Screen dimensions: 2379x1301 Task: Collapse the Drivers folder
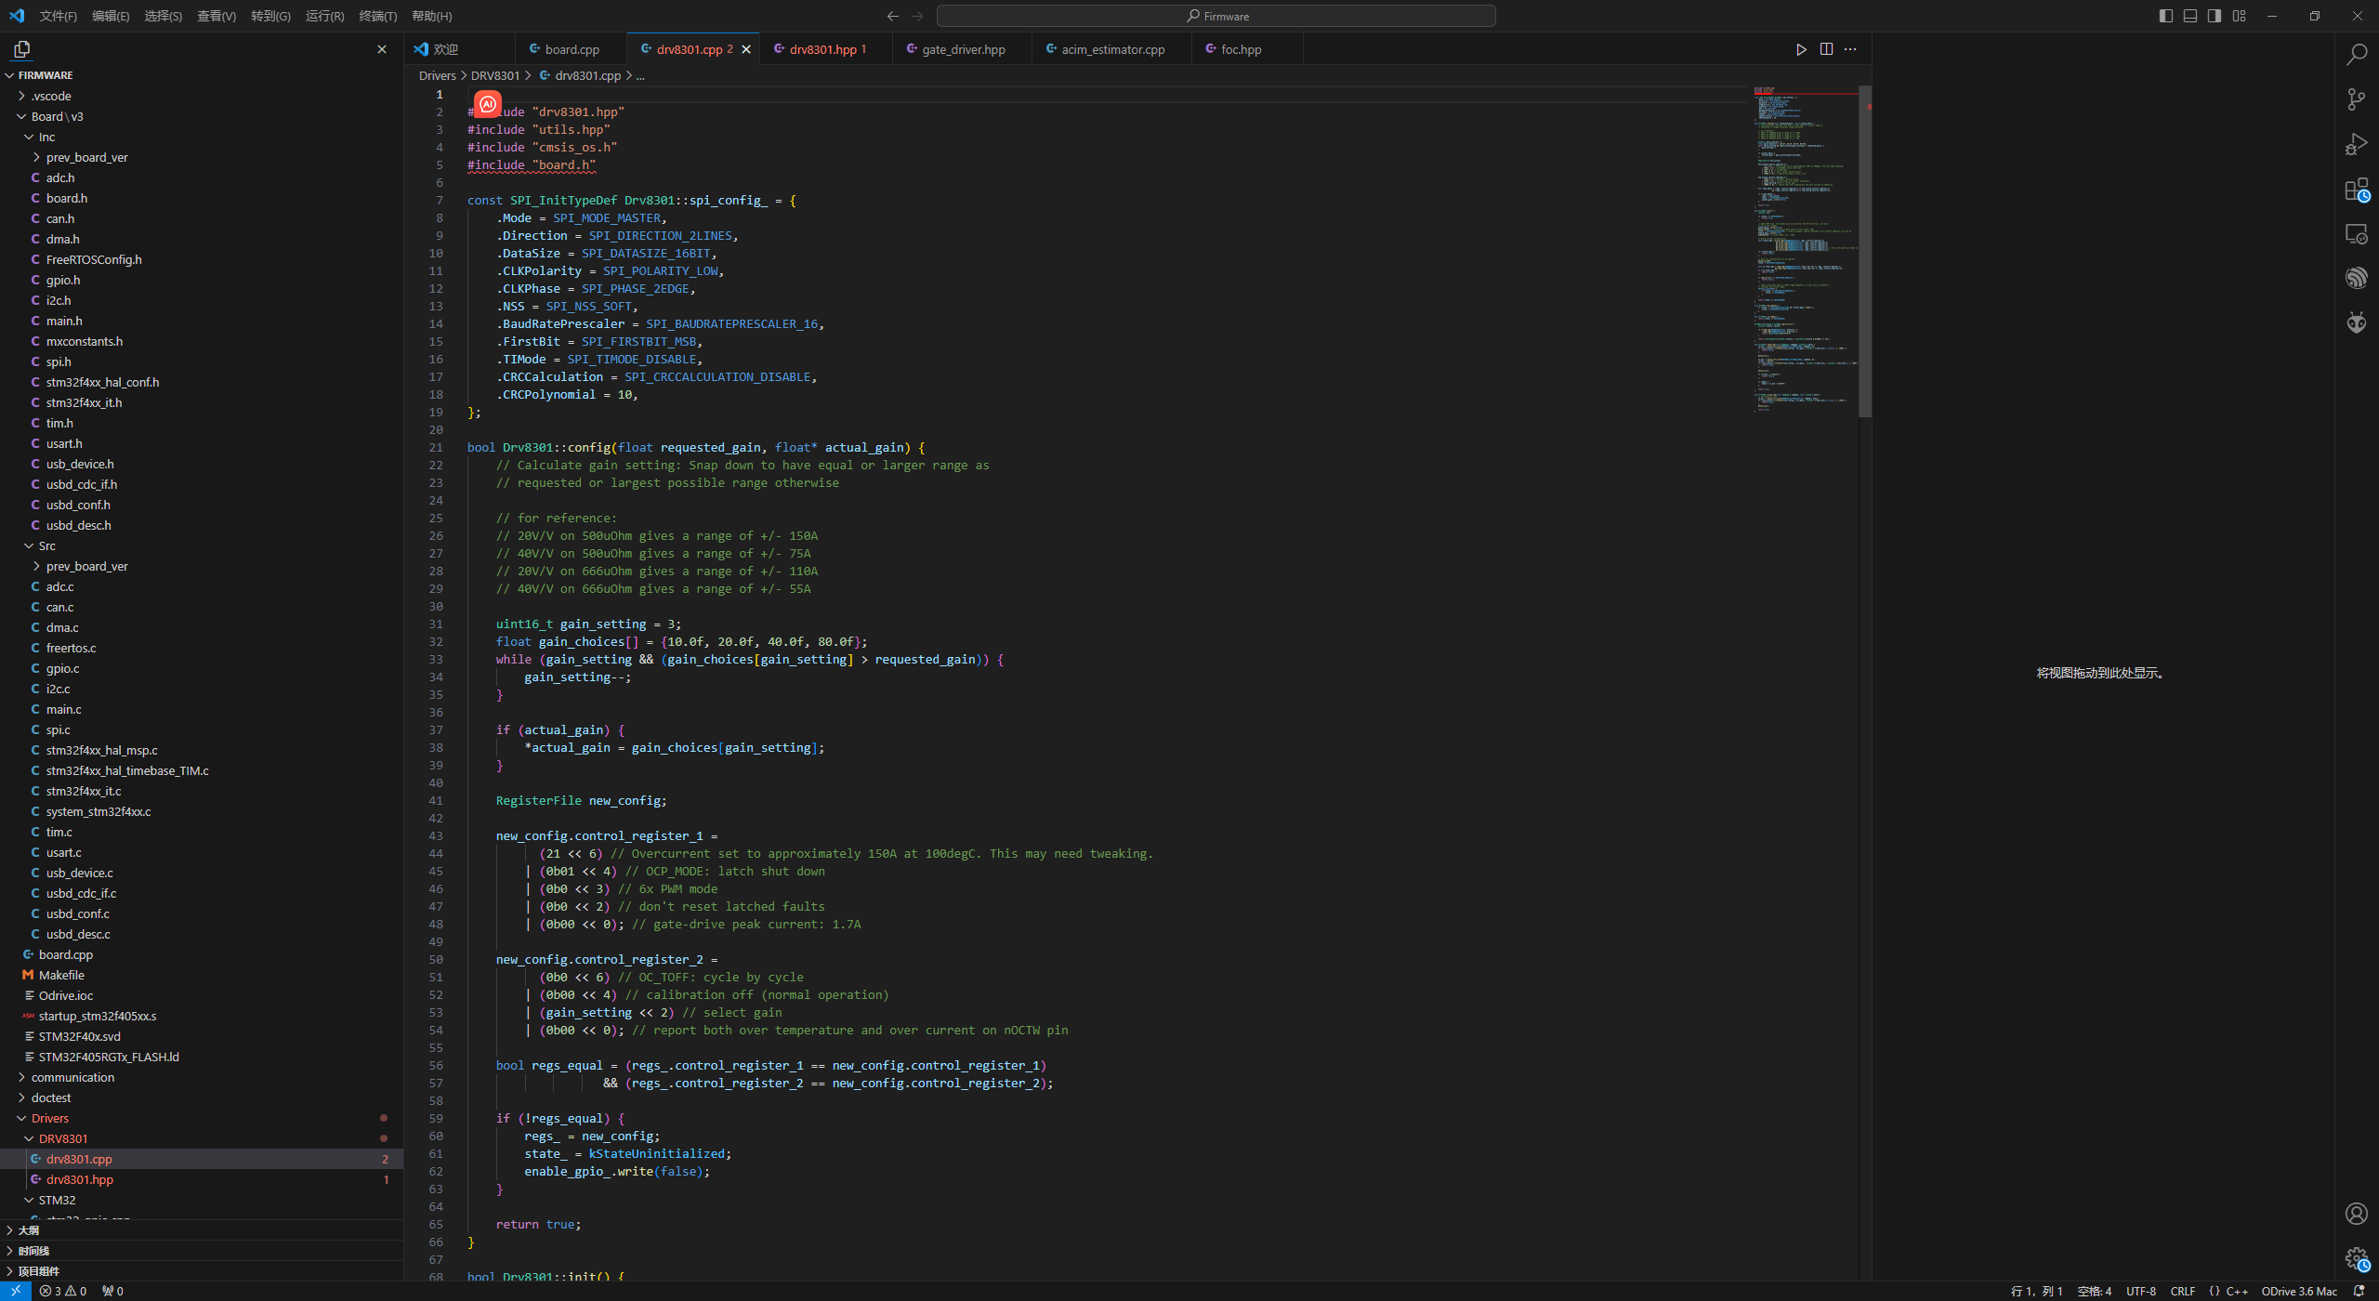pos(202,1118)
